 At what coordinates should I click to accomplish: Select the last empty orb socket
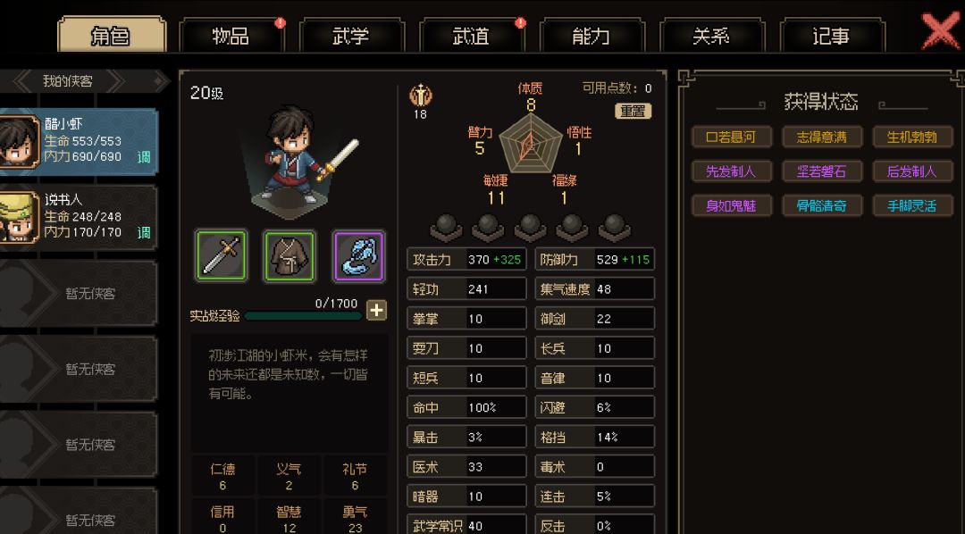pyautogui.click(x=614, y=227)
